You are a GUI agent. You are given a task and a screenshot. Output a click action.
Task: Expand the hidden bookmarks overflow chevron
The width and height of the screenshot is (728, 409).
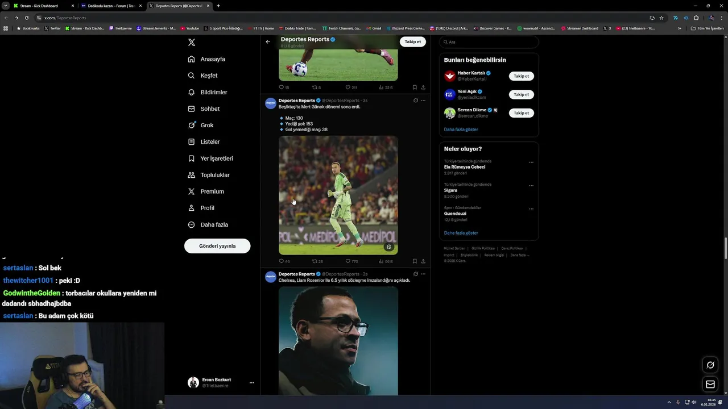[679, 28]
